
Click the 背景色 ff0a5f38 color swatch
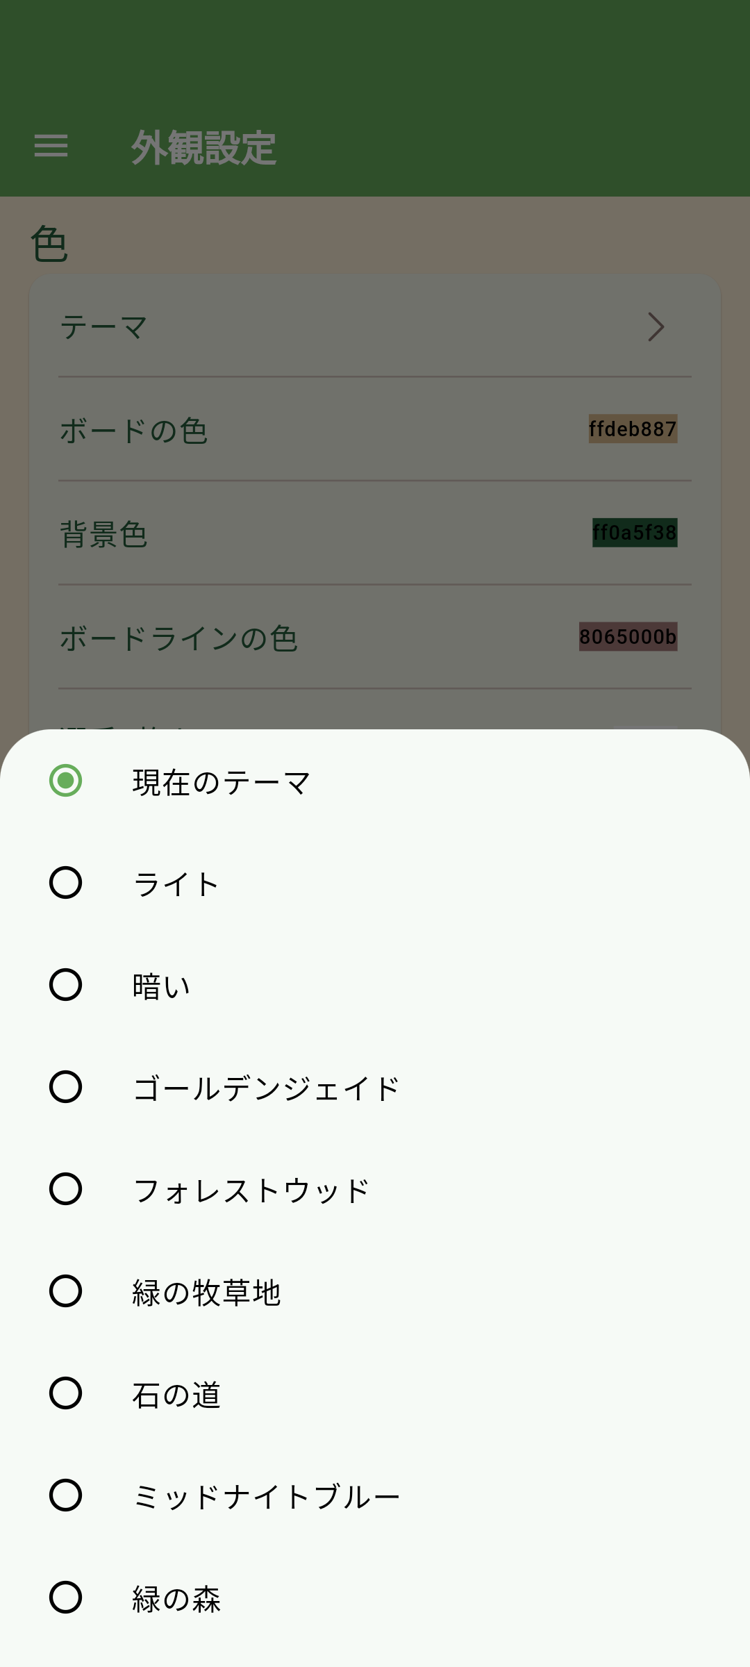(634, 533)
